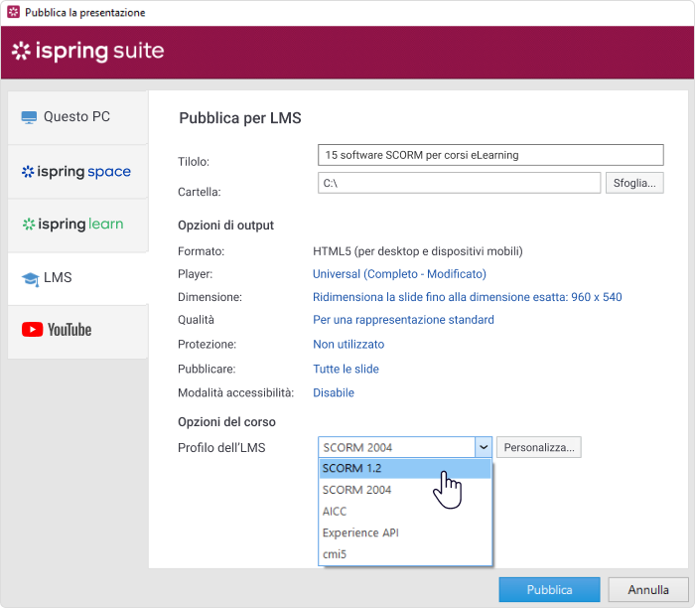Select the Questo PC monitor icon

tap(29, 117)
